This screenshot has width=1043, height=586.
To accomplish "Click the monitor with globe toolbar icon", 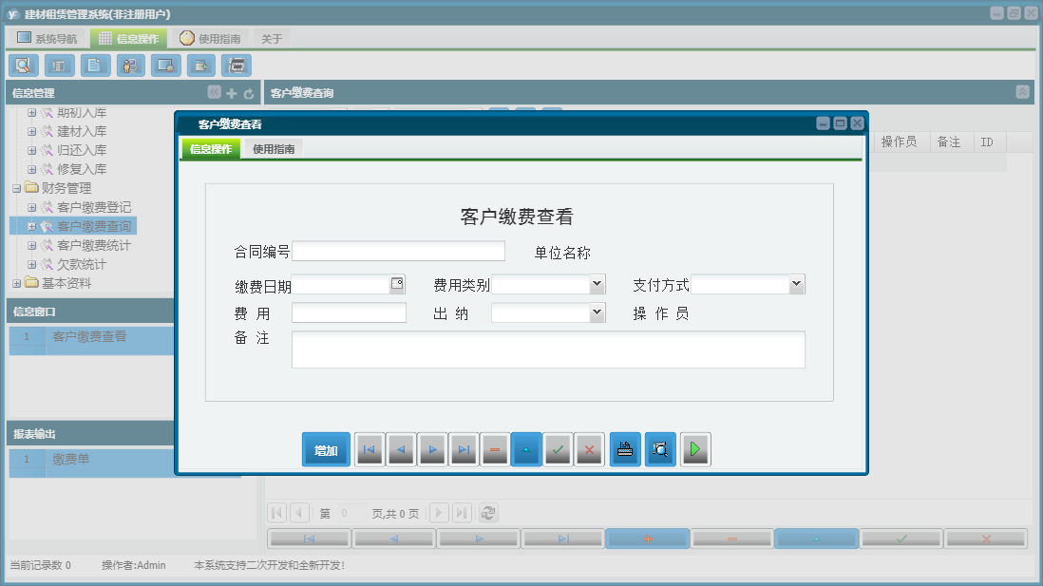I will coord(165,66).
